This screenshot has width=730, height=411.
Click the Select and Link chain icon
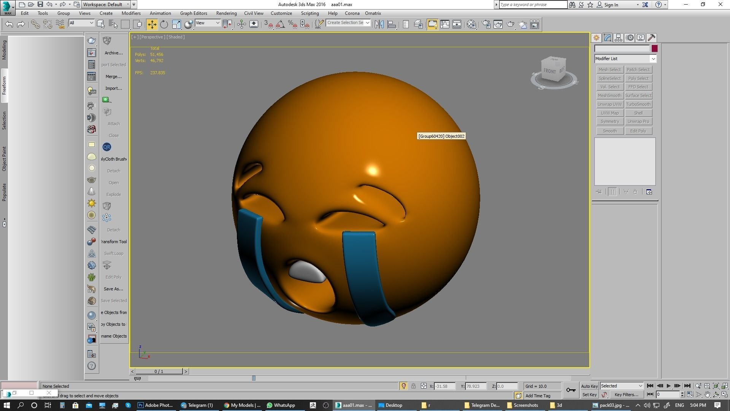click(35, 24)
